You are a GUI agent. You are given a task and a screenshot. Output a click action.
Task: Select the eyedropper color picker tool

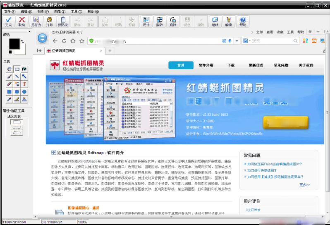pos(9,99)
